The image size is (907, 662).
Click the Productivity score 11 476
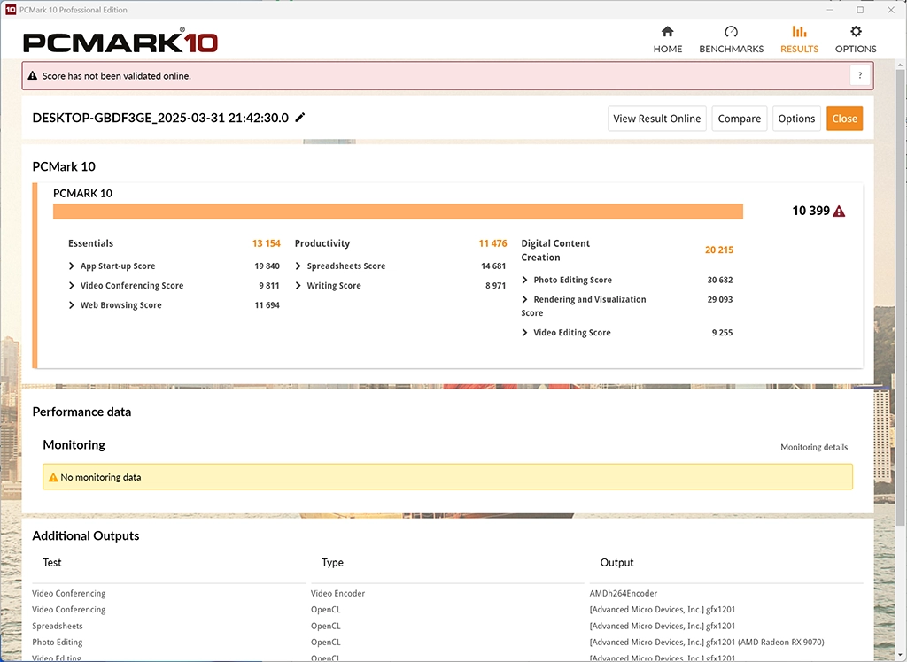pos(492,243)
